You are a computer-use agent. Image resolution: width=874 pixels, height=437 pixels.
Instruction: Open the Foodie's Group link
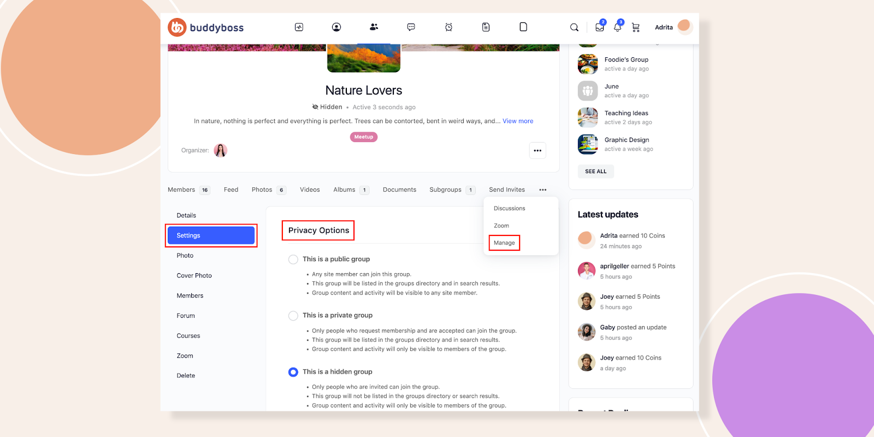click(627, 60)
